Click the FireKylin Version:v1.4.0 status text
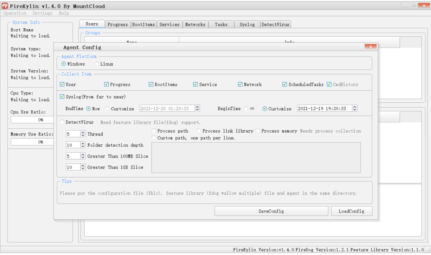Screen dimensions: 431x255 (x=263, y=249)
